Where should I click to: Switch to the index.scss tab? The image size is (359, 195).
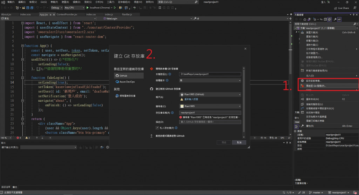(x=25, y=14)
